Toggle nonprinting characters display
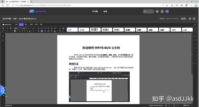This screenshot has height=107, width=199. pyautogui.click(x=51, y=31)
